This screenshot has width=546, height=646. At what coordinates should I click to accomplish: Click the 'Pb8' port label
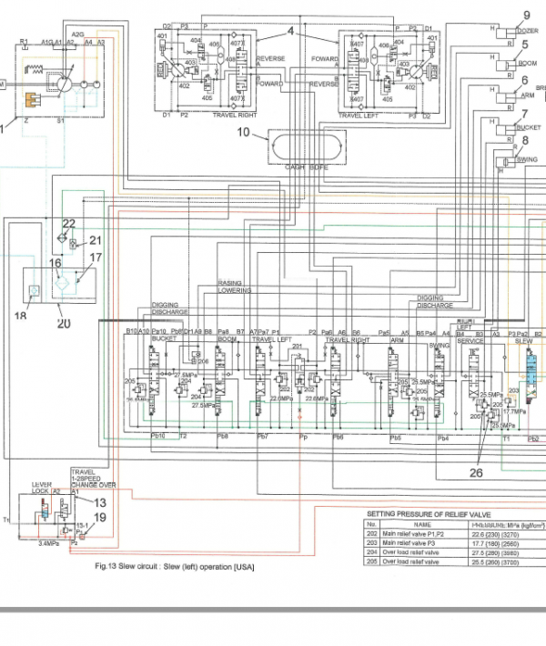[x=223, y=436]
